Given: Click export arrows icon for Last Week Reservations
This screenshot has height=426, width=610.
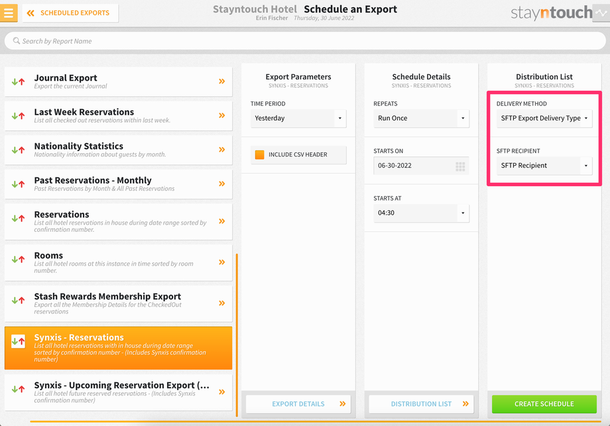Looking at the screenshot, I should (19, 116).
